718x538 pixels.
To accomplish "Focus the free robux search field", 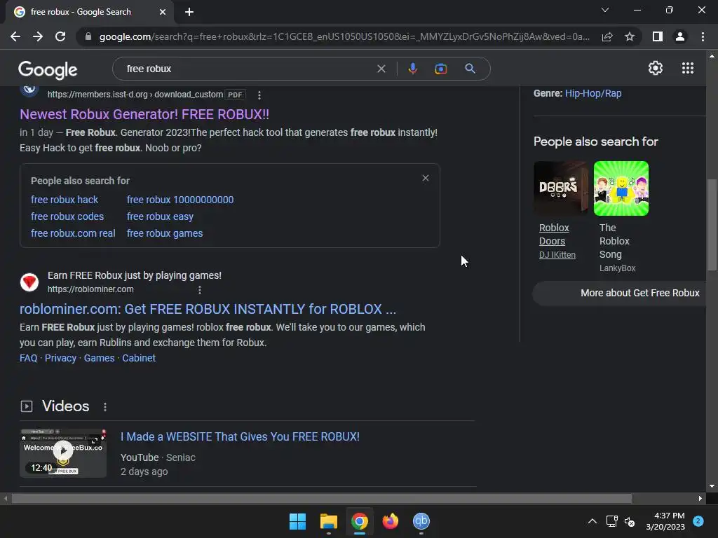I will point(248,69).
